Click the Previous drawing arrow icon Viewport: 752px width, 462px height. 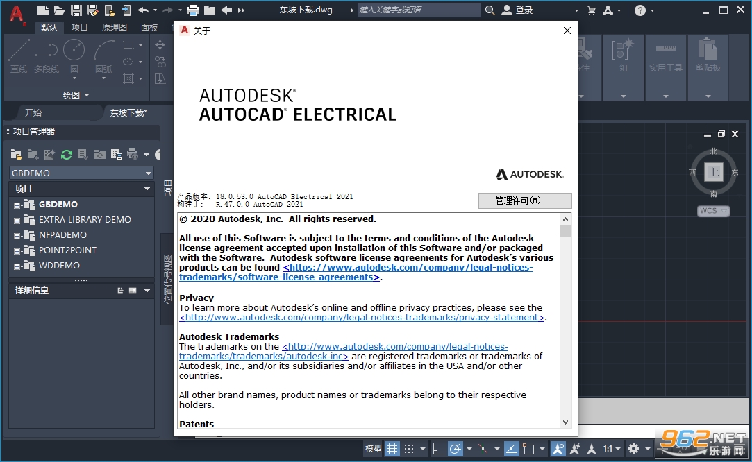(226, 10)
